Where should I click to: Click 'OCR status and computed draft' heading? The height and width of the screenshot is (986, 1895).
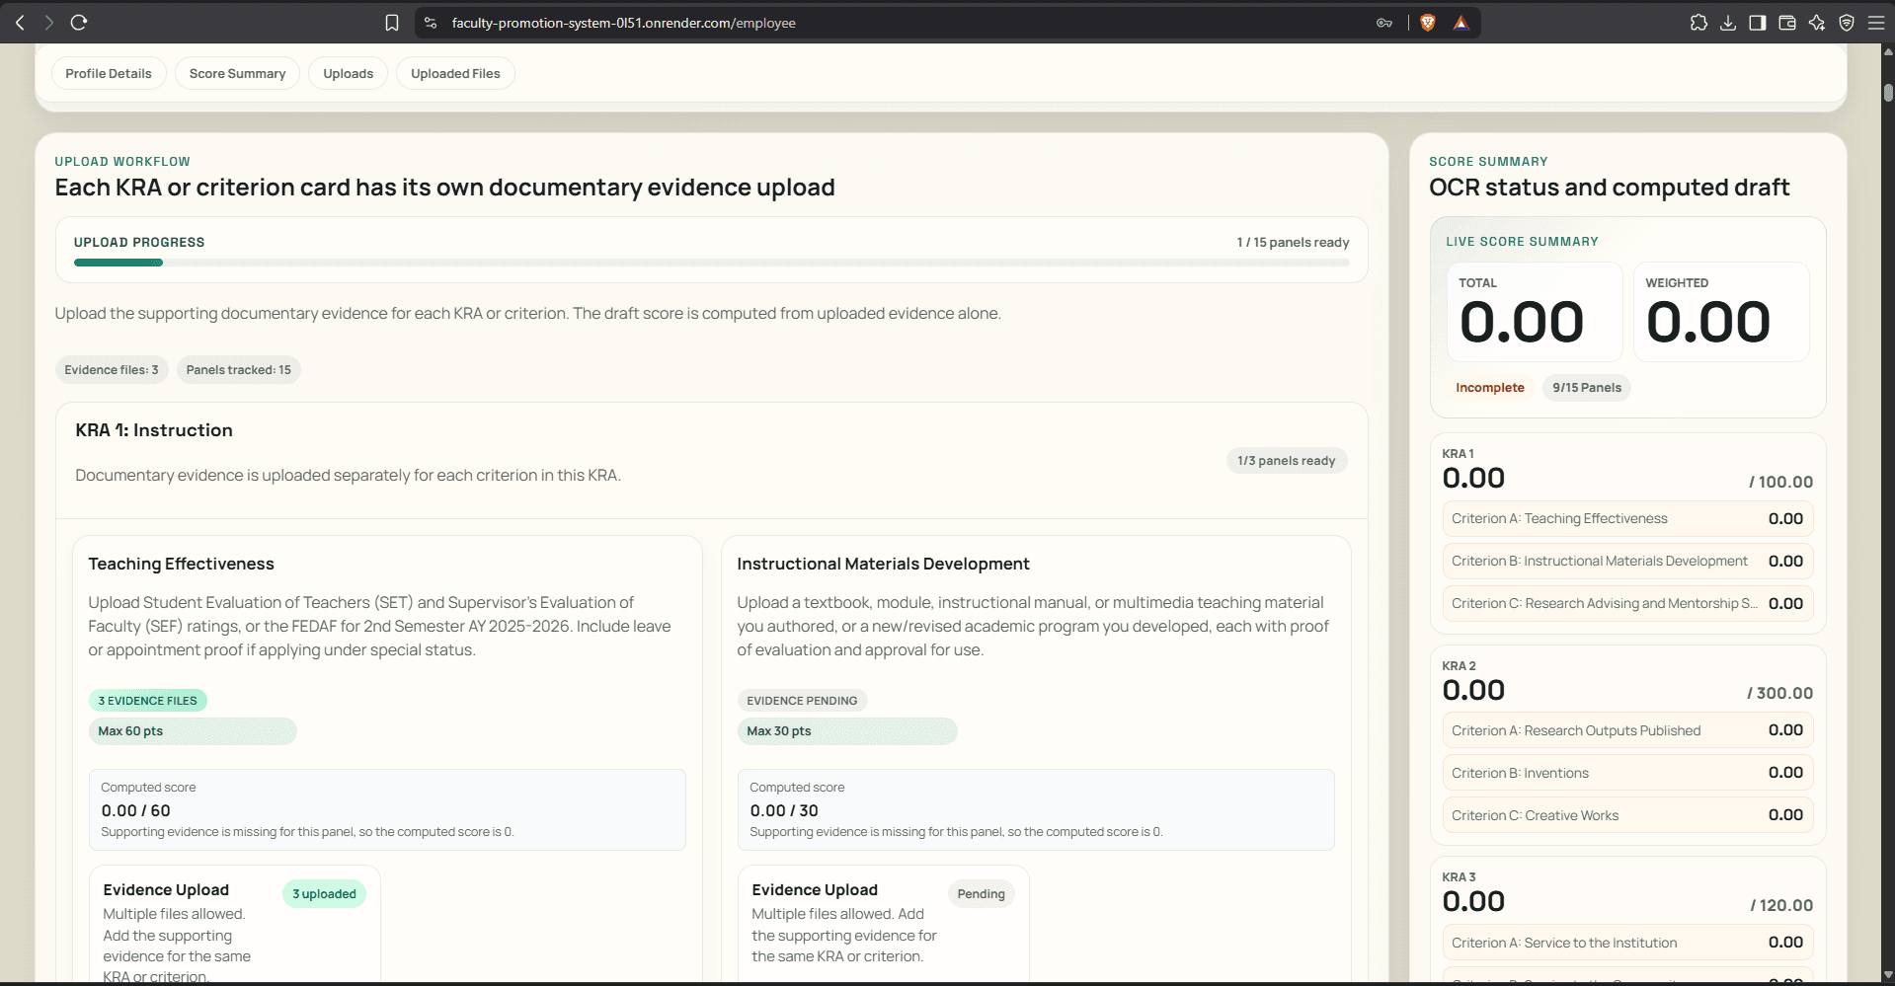point(1609,188)
